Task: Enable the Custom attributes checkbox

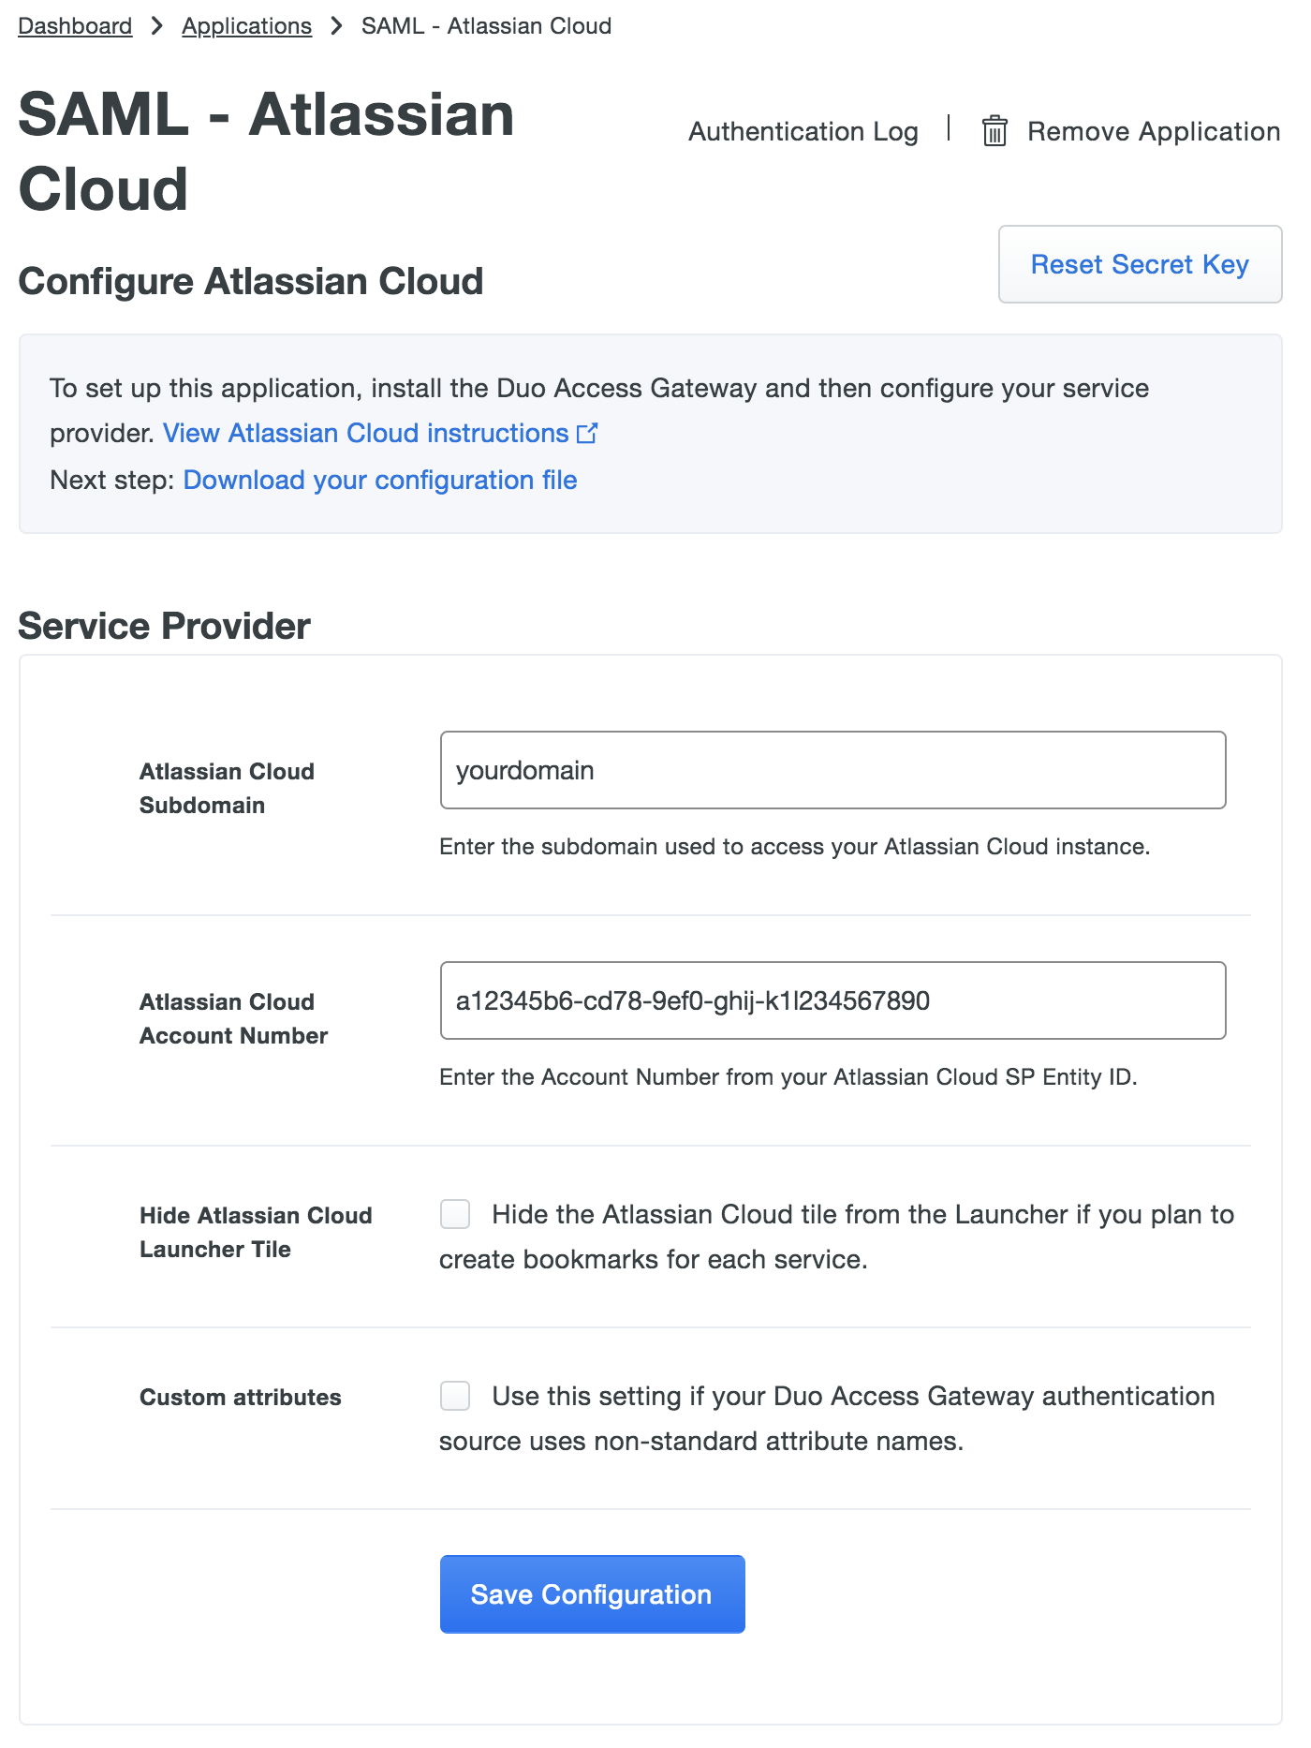Action: tap(454, 1395)
